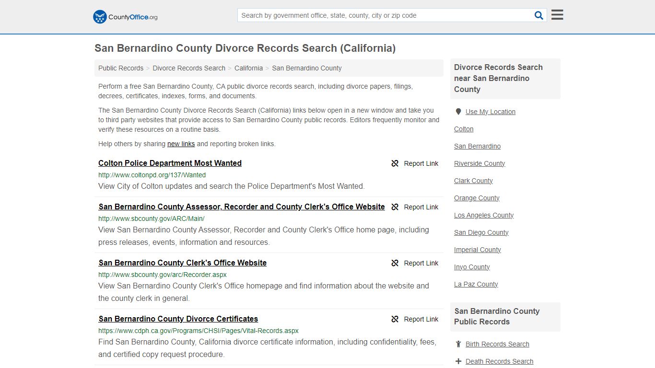The image size is (655, 368).
Task: Click the Divorce Certificates description text
Action: click(x=267, y=348)
